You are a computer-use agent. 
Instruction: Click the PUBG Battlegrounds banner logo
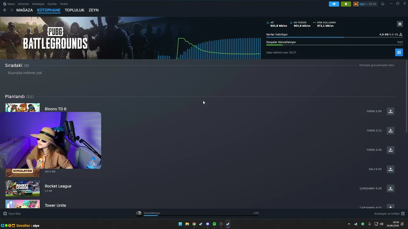55,38
